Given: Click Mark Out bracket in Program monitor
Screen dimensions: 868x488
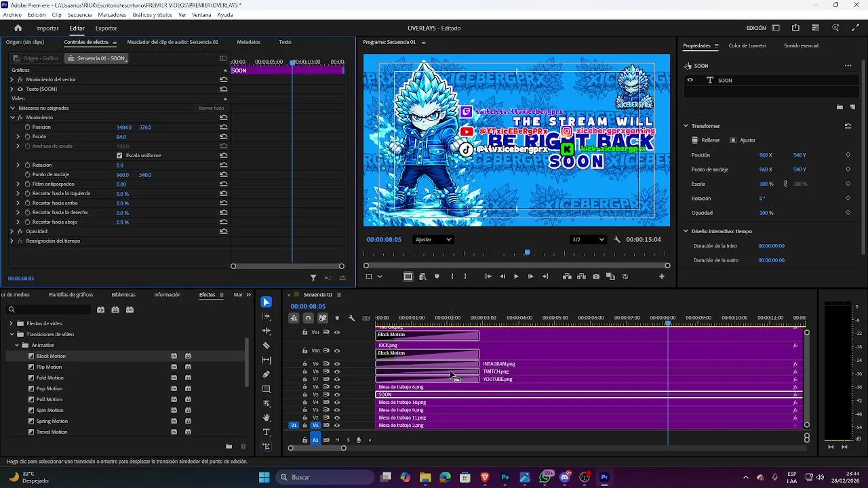Looking at the screenshot, I should tap(465, 277).
